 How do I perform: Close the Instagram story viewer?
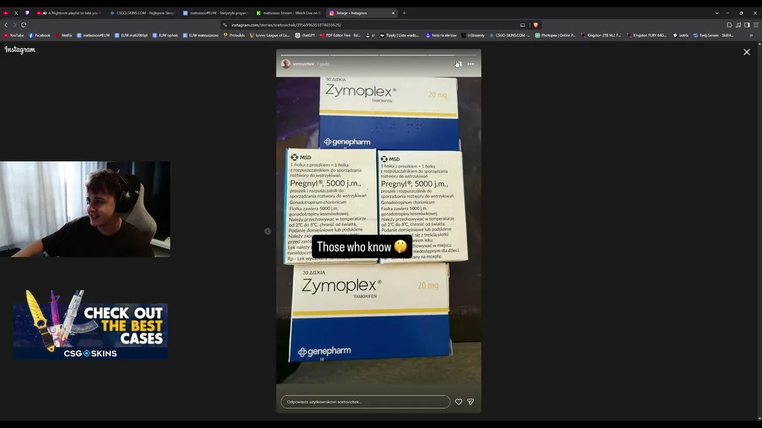[747, 52]
